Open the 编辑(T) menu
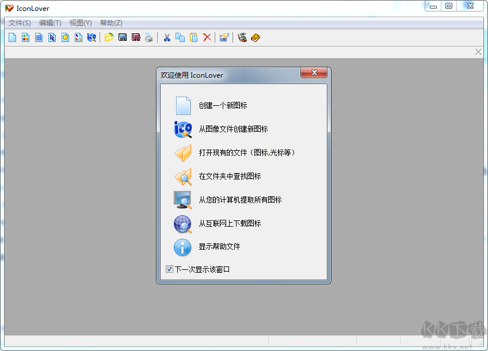The width and height of the screenshot is (488, 351). (49, 23)
